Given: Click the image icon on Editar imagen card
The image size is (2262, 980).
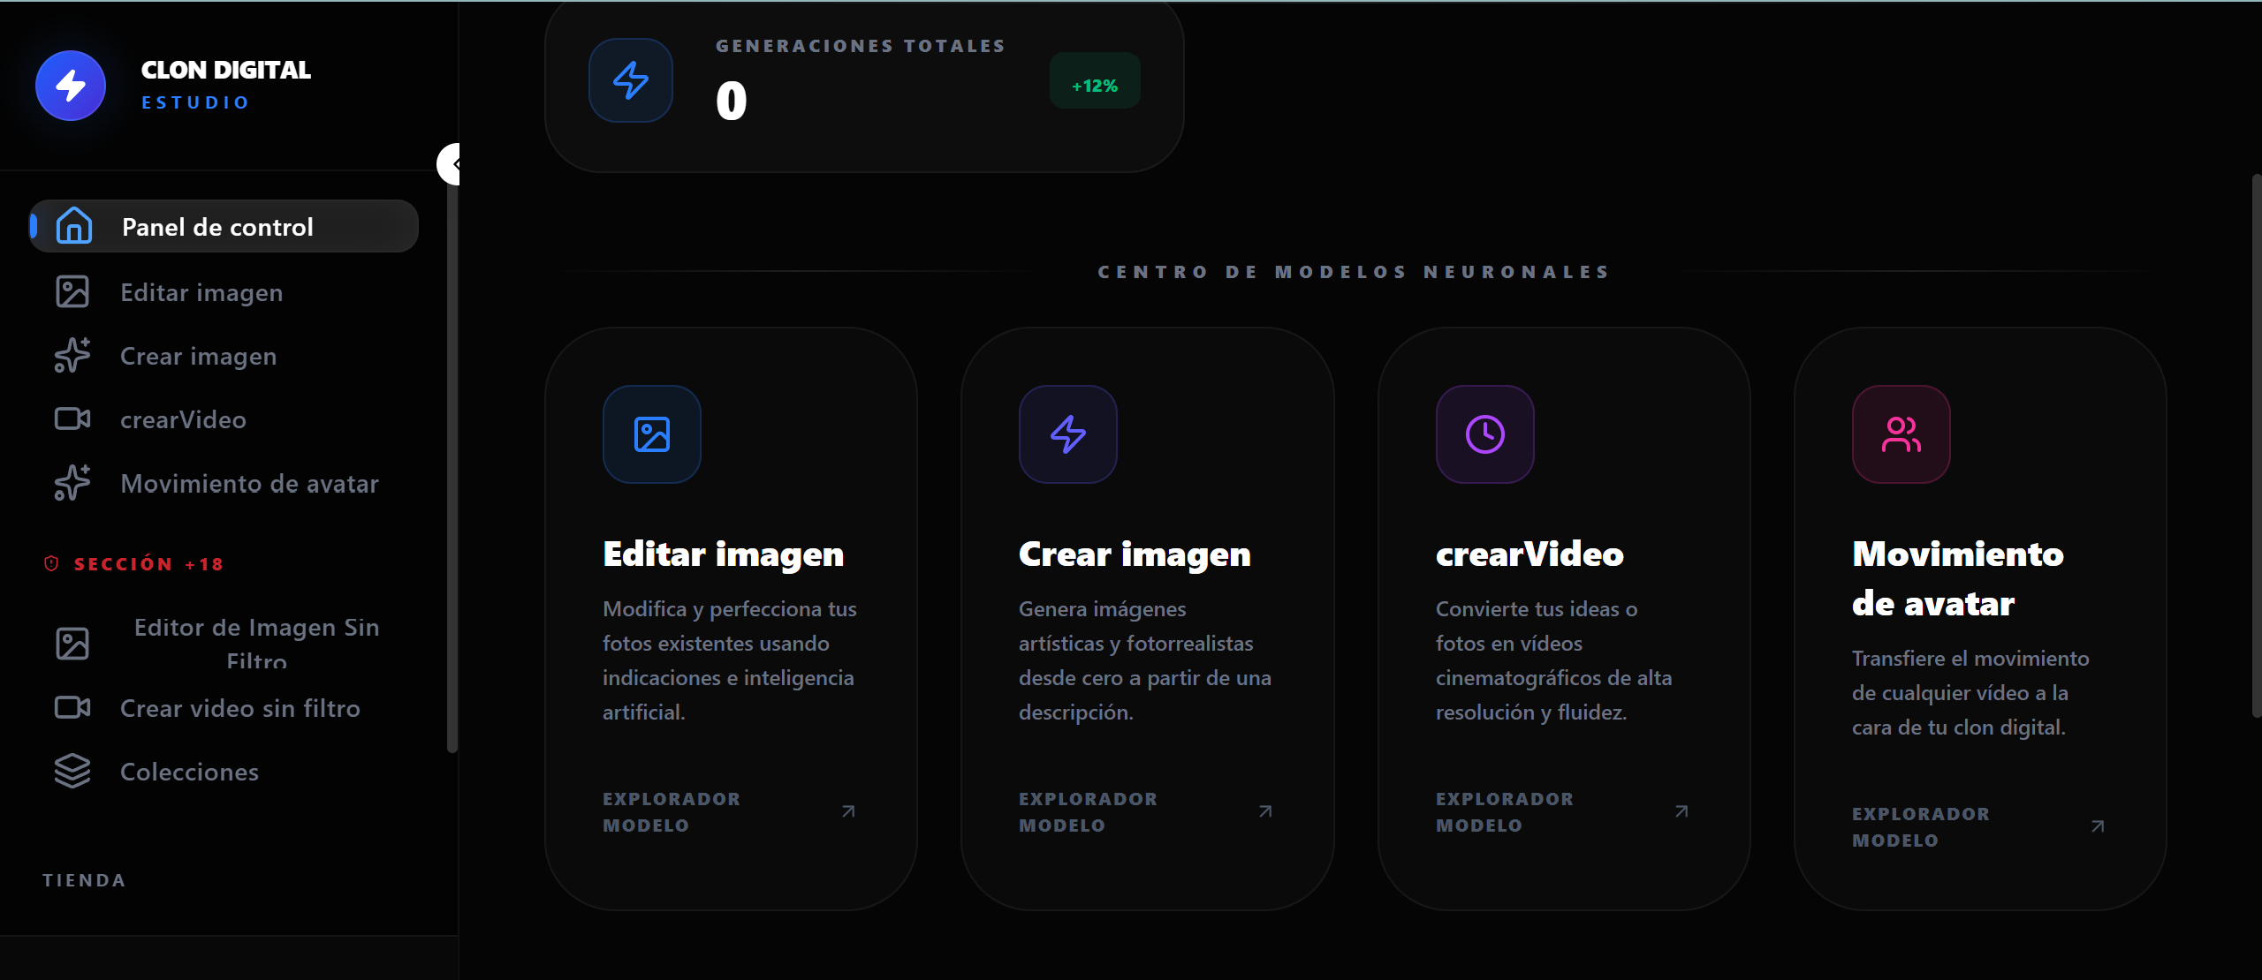Looking at the screenshot, I should [651, 434].
